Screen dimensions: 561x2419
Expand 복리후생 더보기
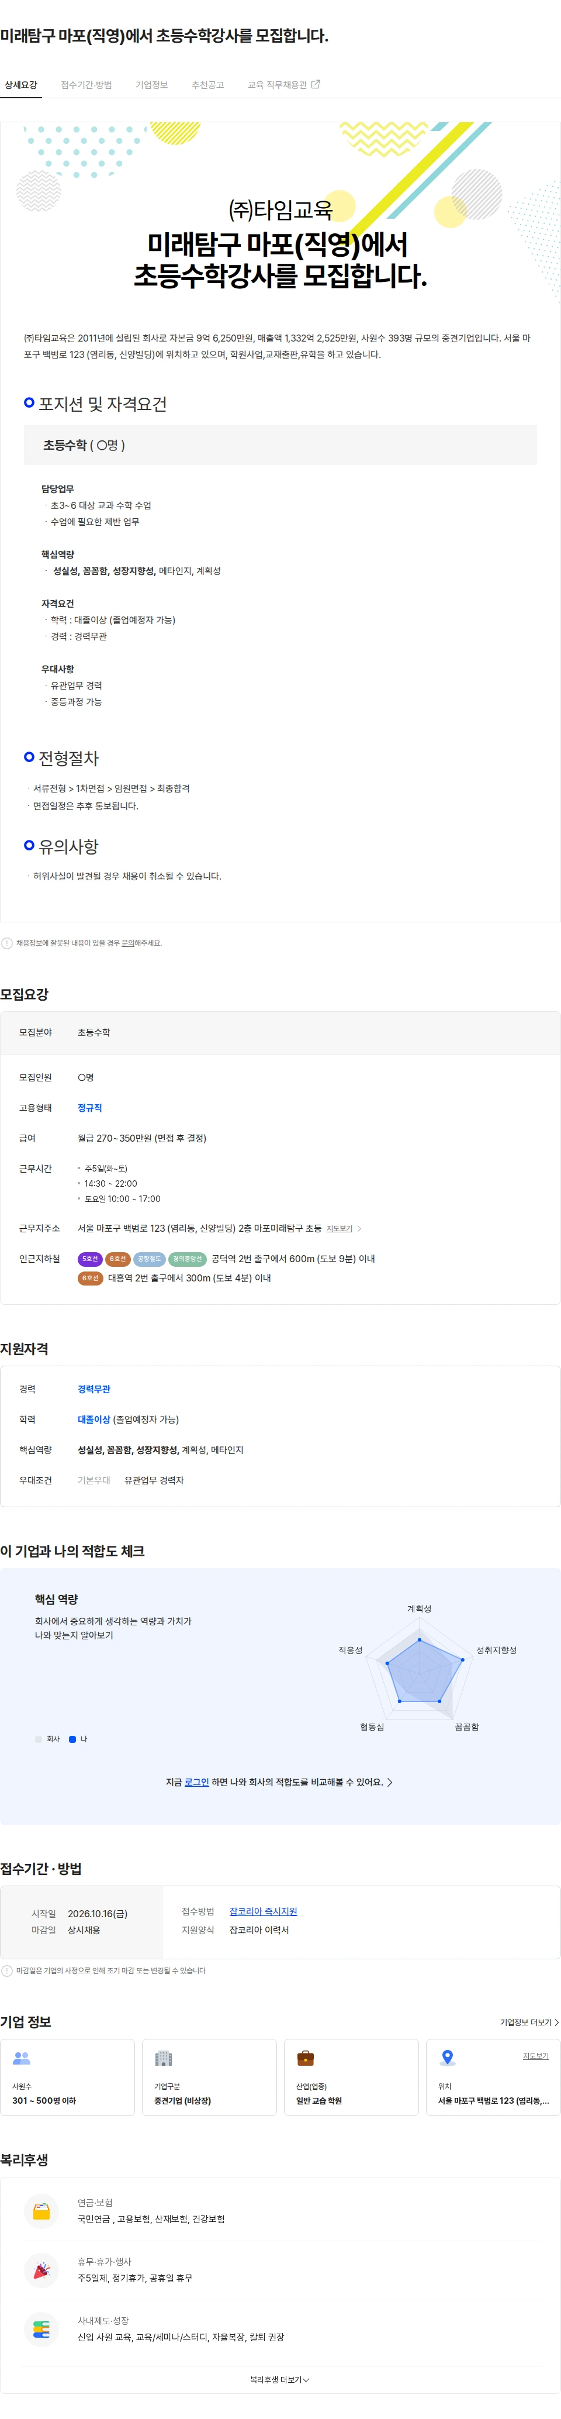tap(279, 2380)
